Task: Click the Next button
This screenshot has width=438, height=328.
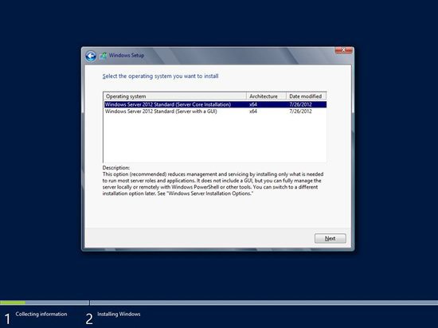Action: tap(330, 238)
